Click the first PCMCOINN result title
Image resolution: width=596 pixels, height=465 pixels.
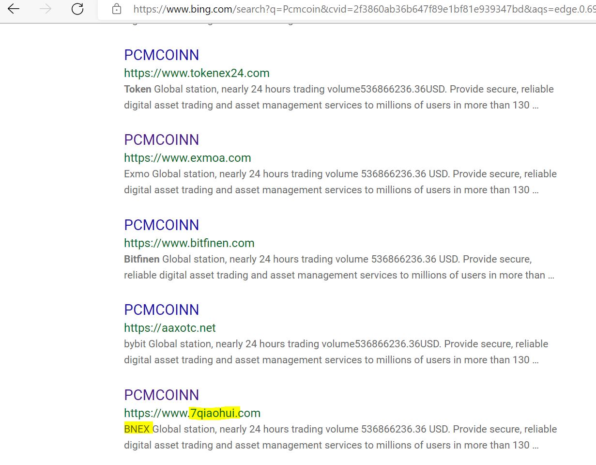pyautogui.click(x=161, y=55)
